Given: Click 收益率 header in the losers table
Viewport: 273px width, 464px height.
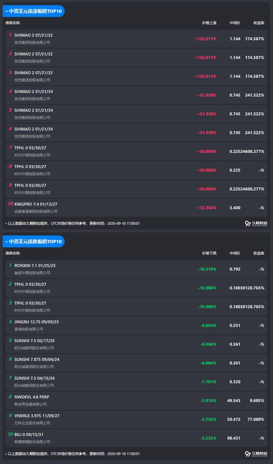Looking at the screenshot, I should pos(259,253).
